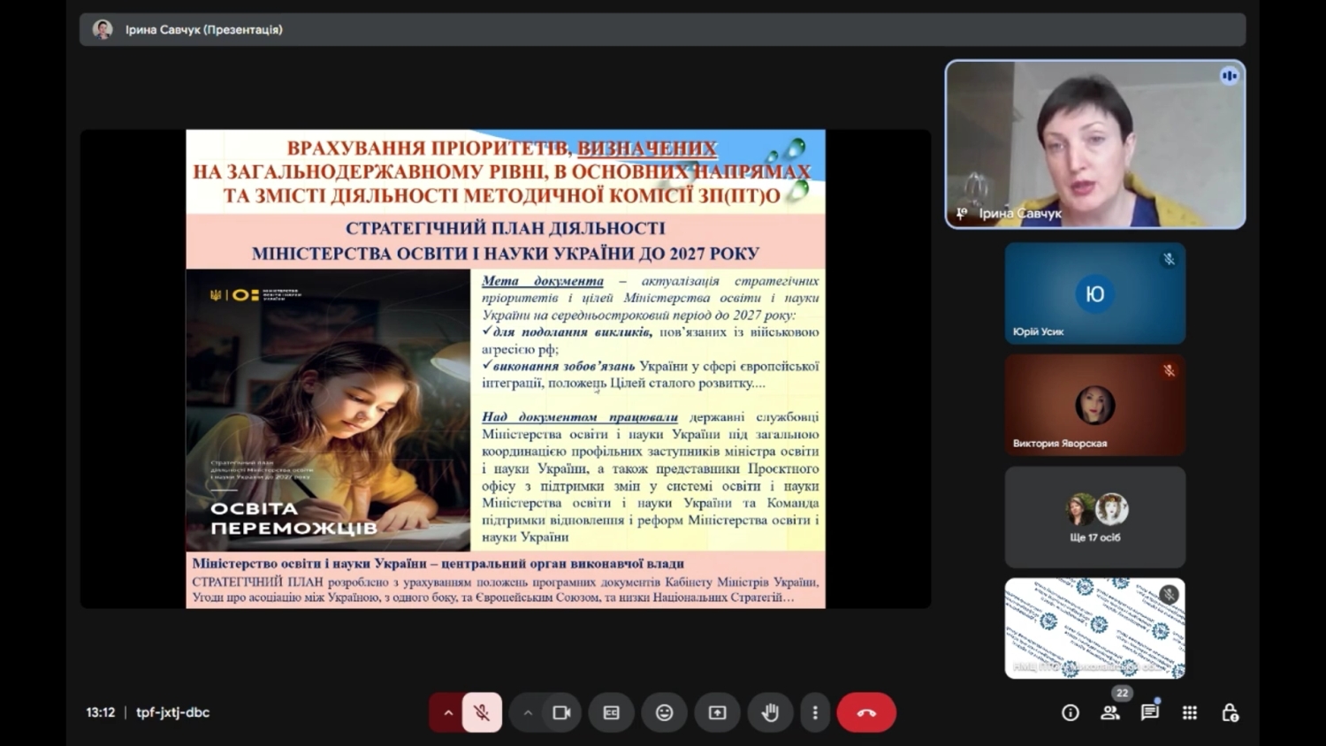
Task: Open the chat panel
Action: coord(1150,712)
